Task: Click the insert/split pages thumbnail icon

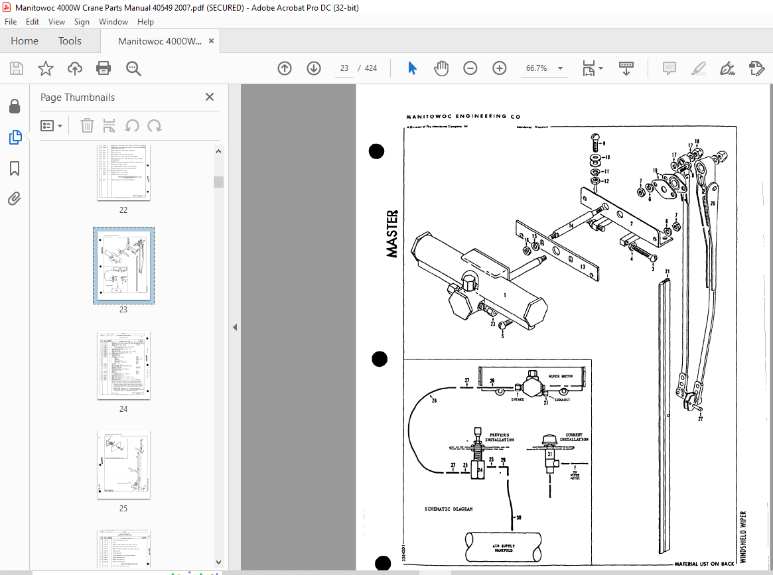Action: 109,125
